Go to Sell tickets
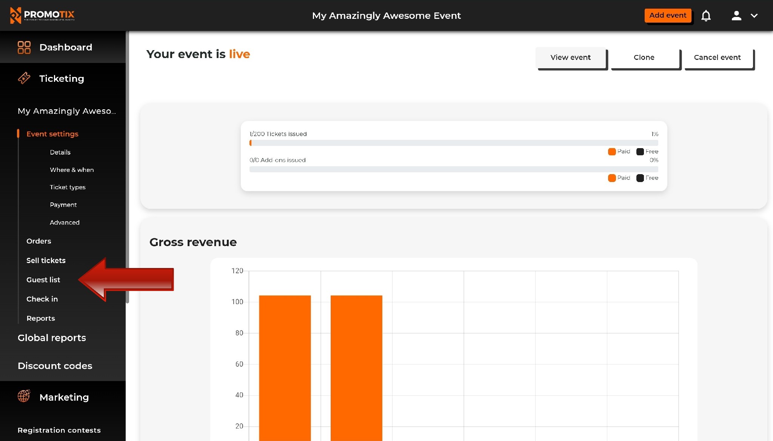 point(46,260)
